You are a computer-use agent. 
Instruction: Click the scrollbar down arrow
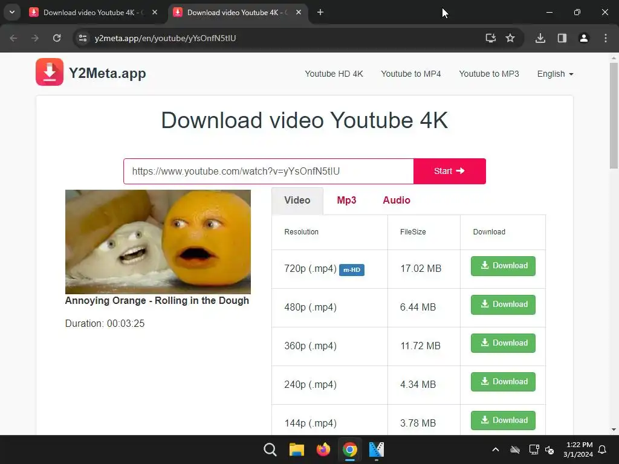click(x=614, y=430)
